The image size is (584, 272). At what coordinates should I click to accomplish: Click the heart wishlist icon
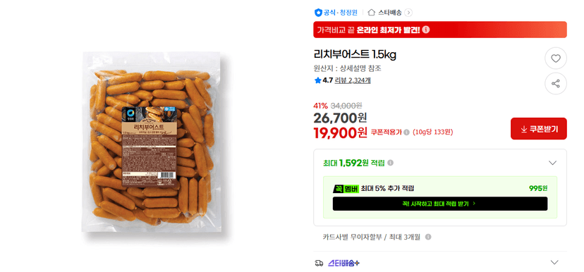(556, 58)
